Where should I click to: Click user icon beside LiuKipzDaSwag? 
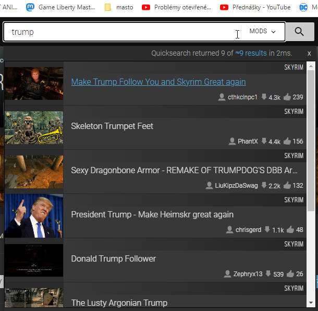pos(209,186)
